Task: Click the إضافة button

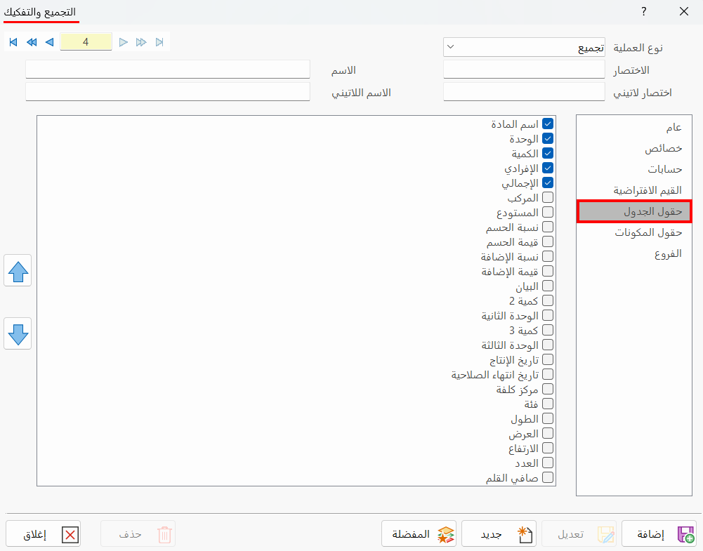Action: [659, 533]
